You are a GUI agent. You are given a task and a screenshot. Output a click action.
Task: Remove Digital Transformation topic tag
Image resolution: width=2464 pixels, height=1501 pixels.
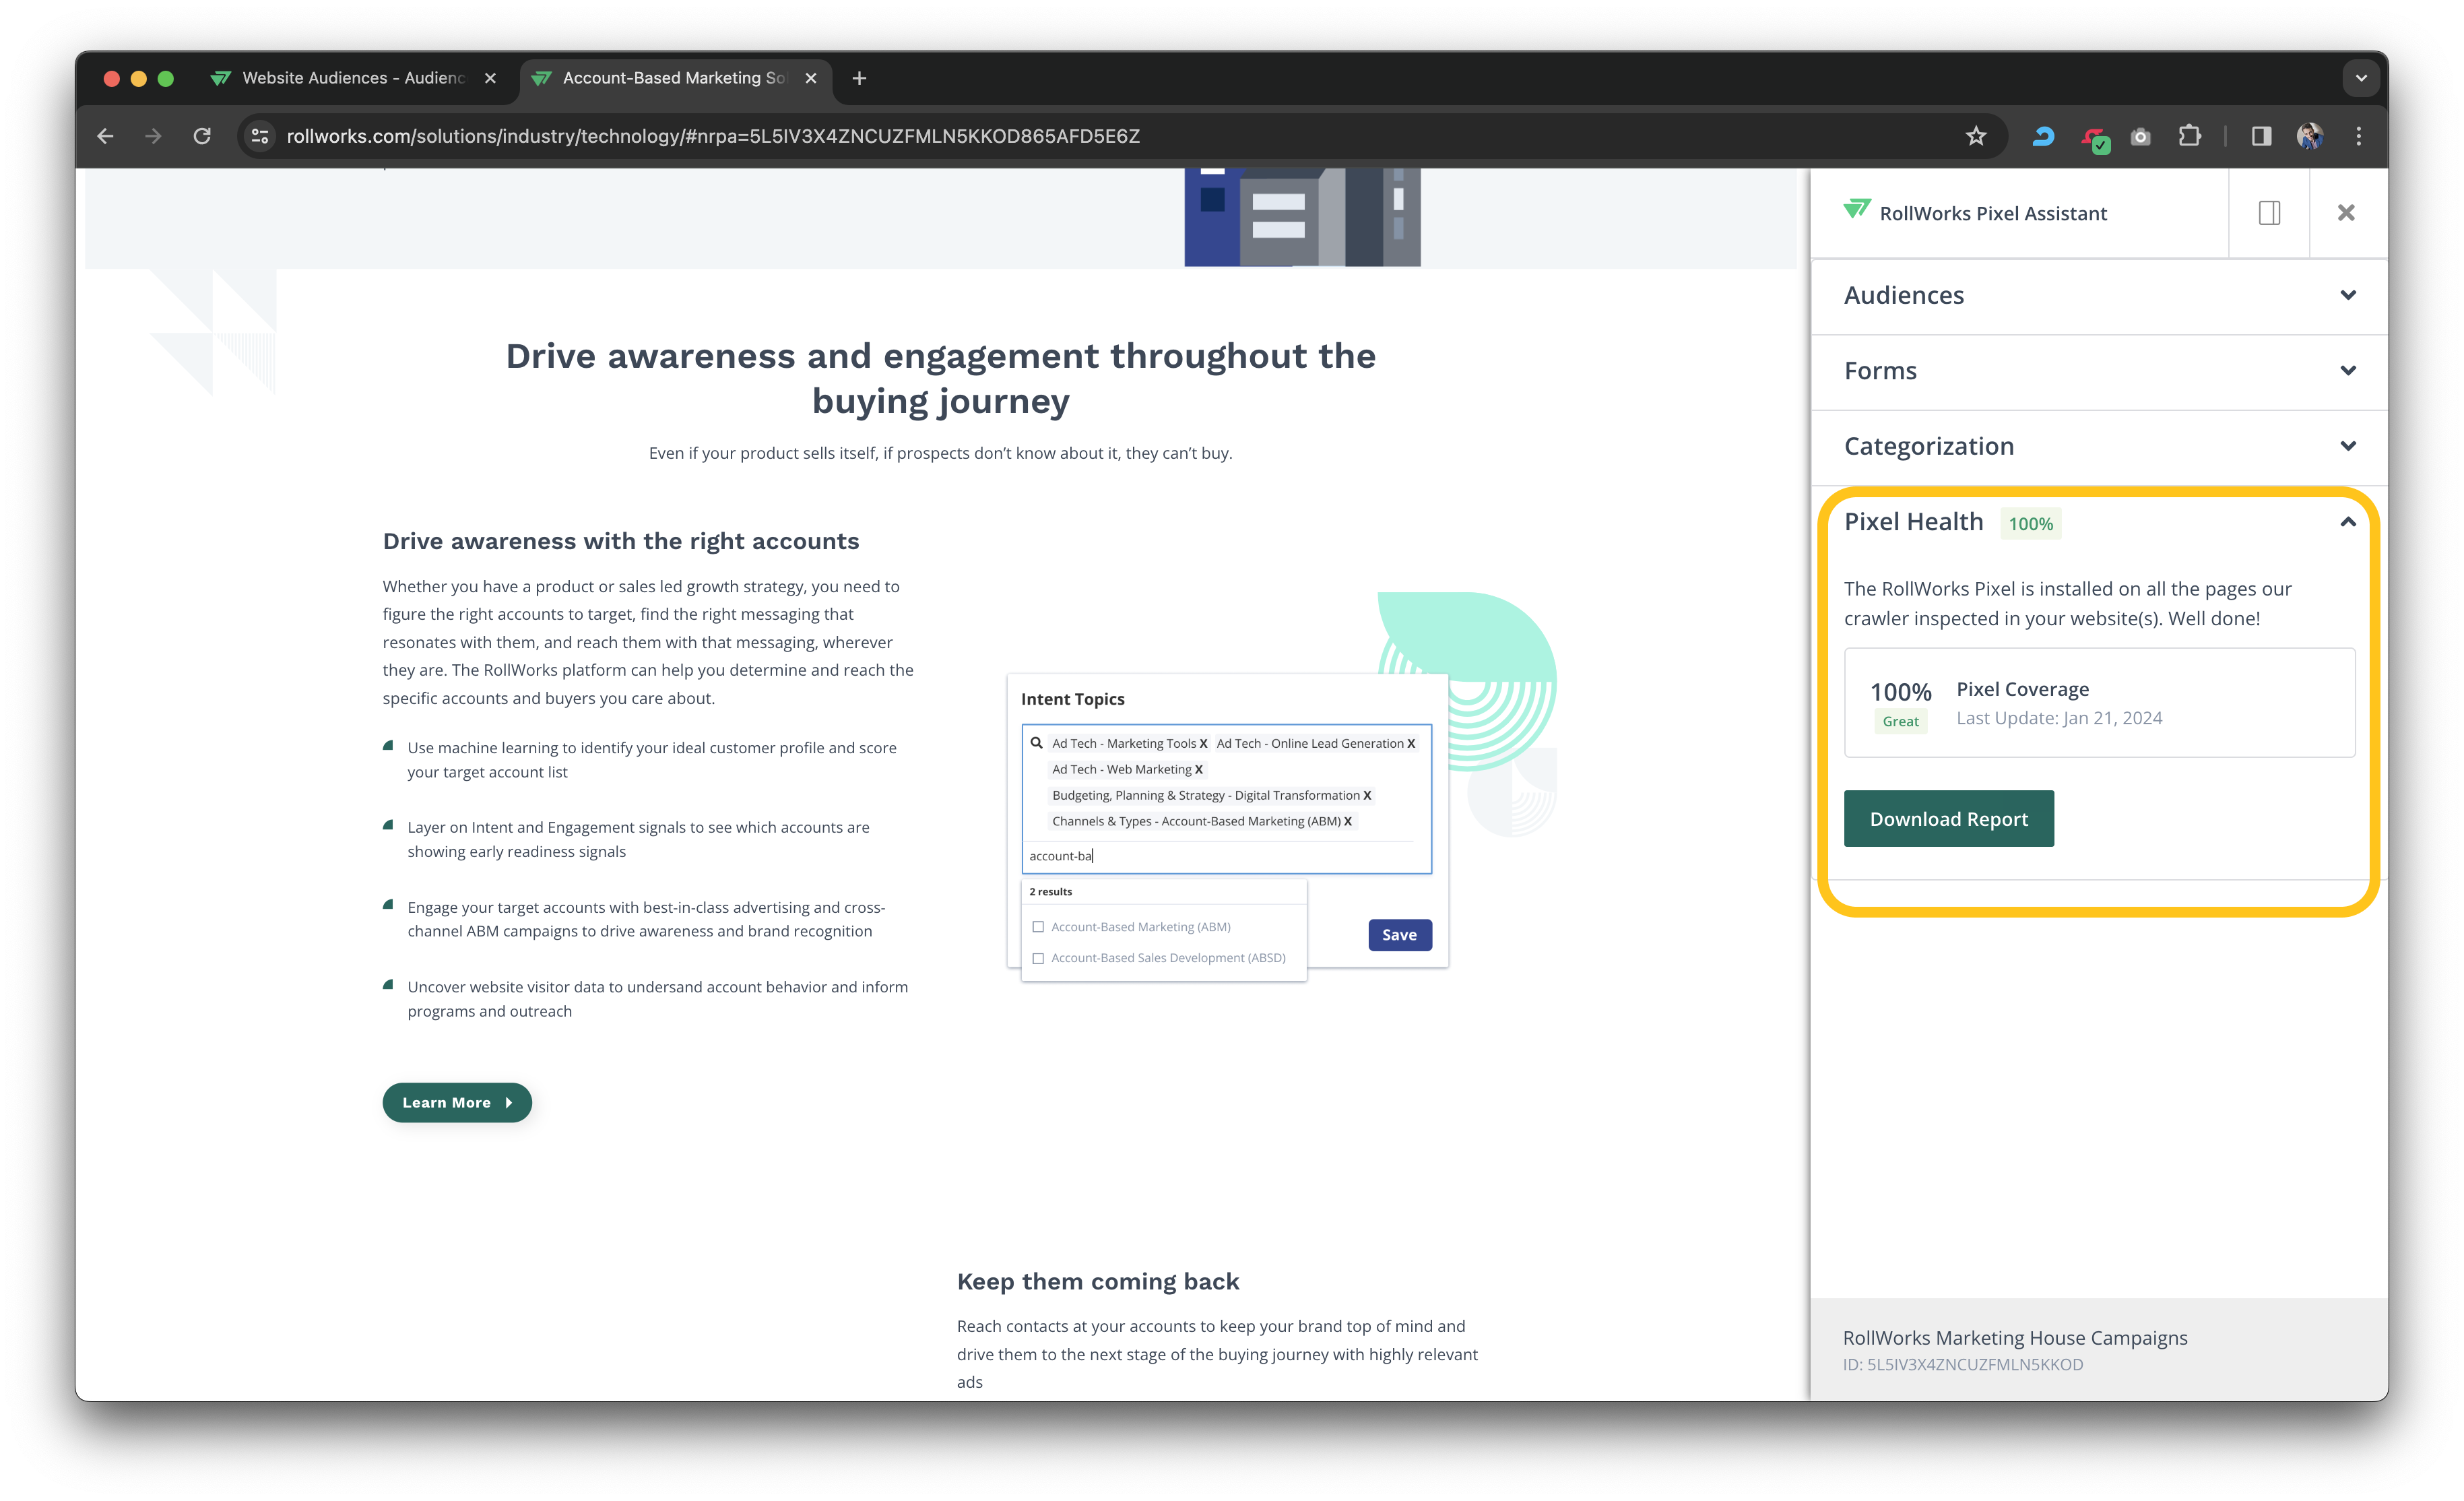pyautogui.click(x=1367, y=795)
